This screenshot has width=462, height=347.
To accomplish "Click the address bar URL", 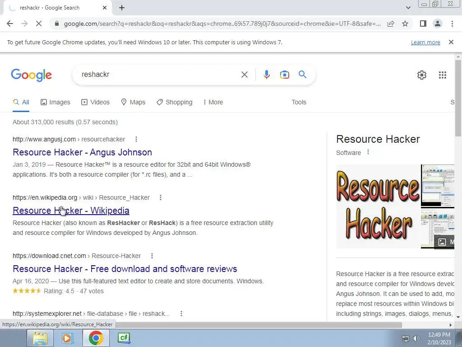I will point(222,23).
